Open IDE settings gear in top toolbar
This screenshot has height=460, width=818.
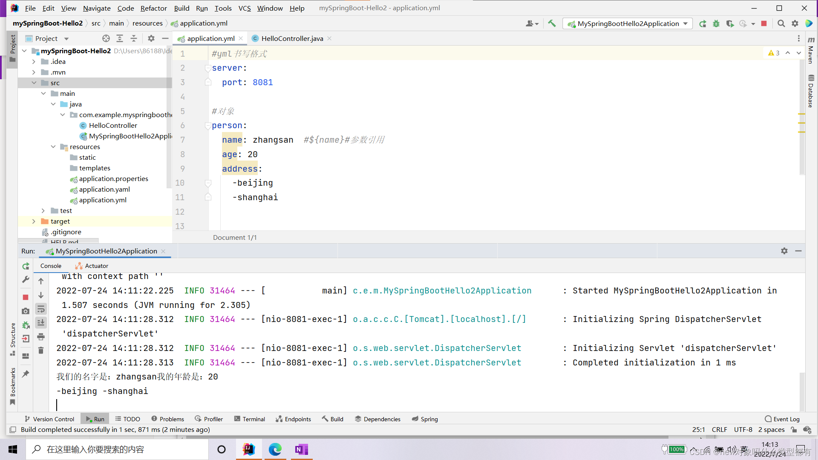[795, 23]
